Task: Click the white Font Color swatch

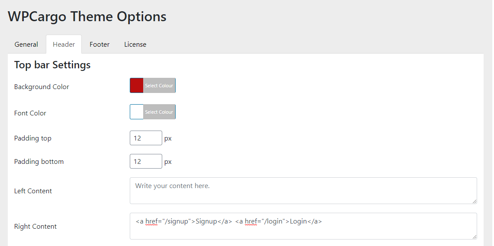Action: click(x=137, y=112)
